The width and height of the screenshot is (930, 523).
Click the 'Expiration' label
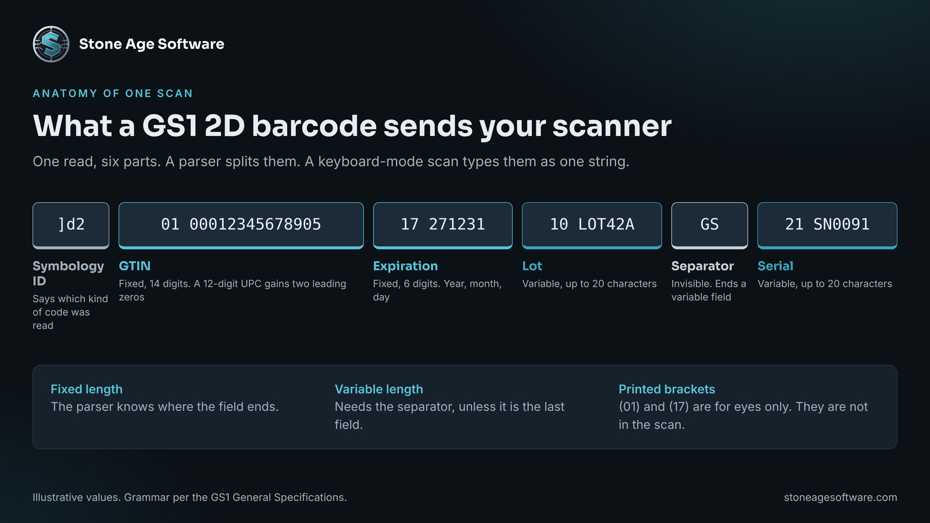tap(405, 266)
